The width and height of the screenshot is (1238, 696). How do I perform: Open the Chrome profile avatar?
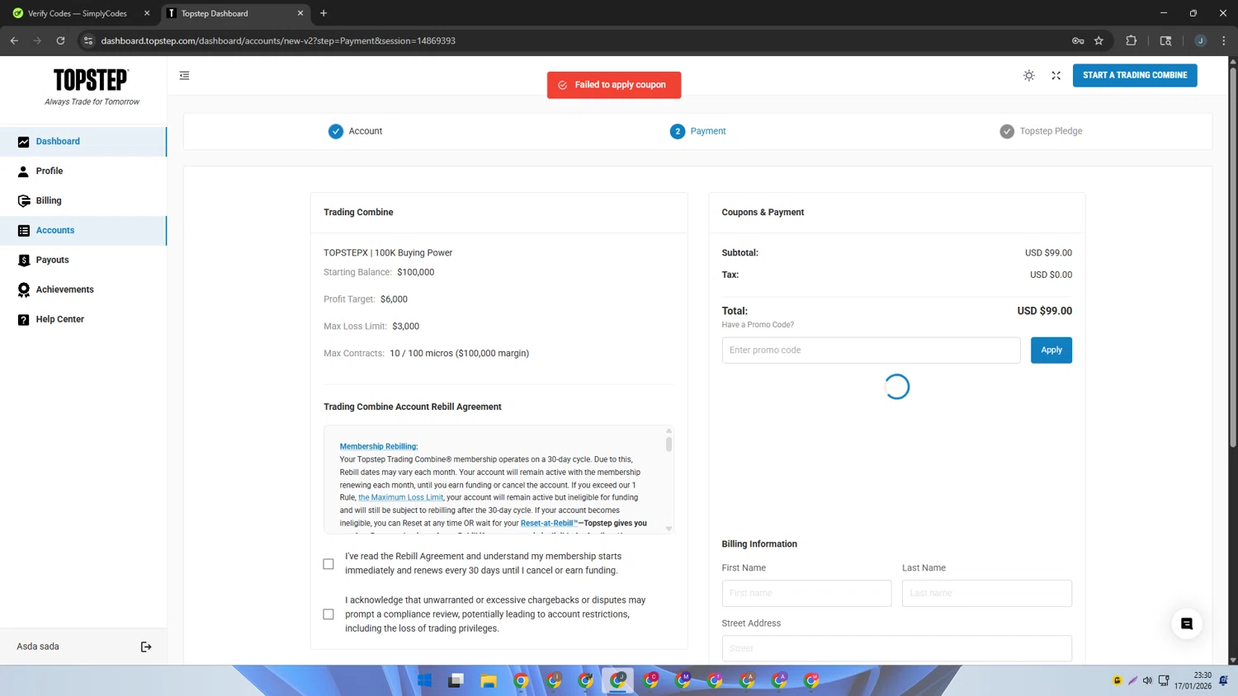point(1200,40)
